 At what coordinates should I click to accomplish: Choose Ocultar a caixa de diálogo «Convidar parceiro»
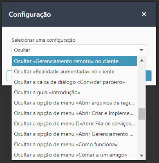(75, 82)
